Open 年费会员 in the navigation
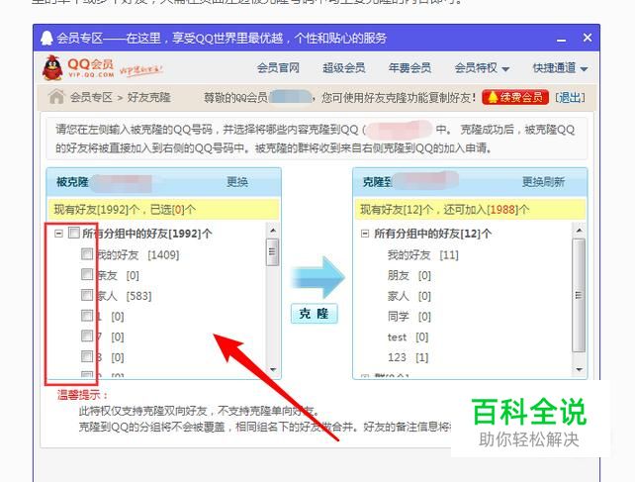The width and height of the screenshot is (635, 482). [409, 68]
